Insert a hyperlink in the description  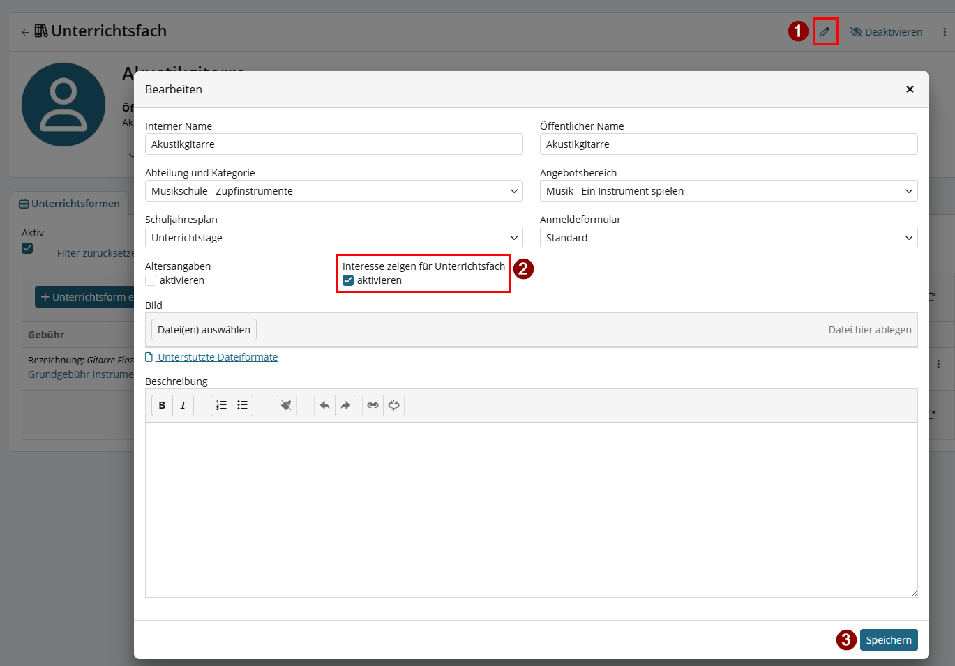[373, 405]
